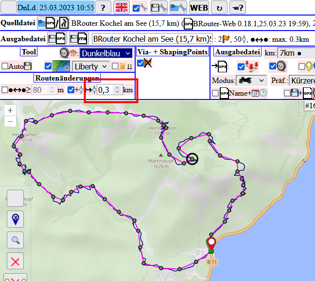Expand the Liberty map style dropdown
This screenshot has height=281, width=315.
pos(91,66)
